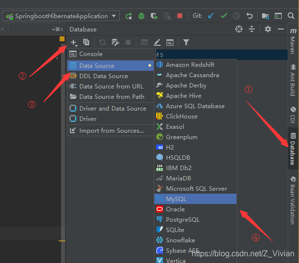Select Exasol data source
Viewport: 299px width, 263px height.
pos(195,126)
